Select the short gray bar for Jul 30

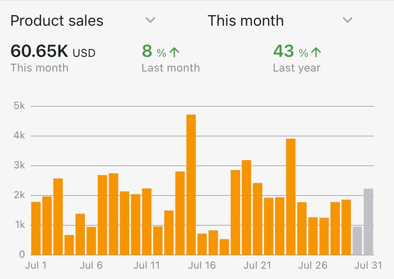(357, 241)
